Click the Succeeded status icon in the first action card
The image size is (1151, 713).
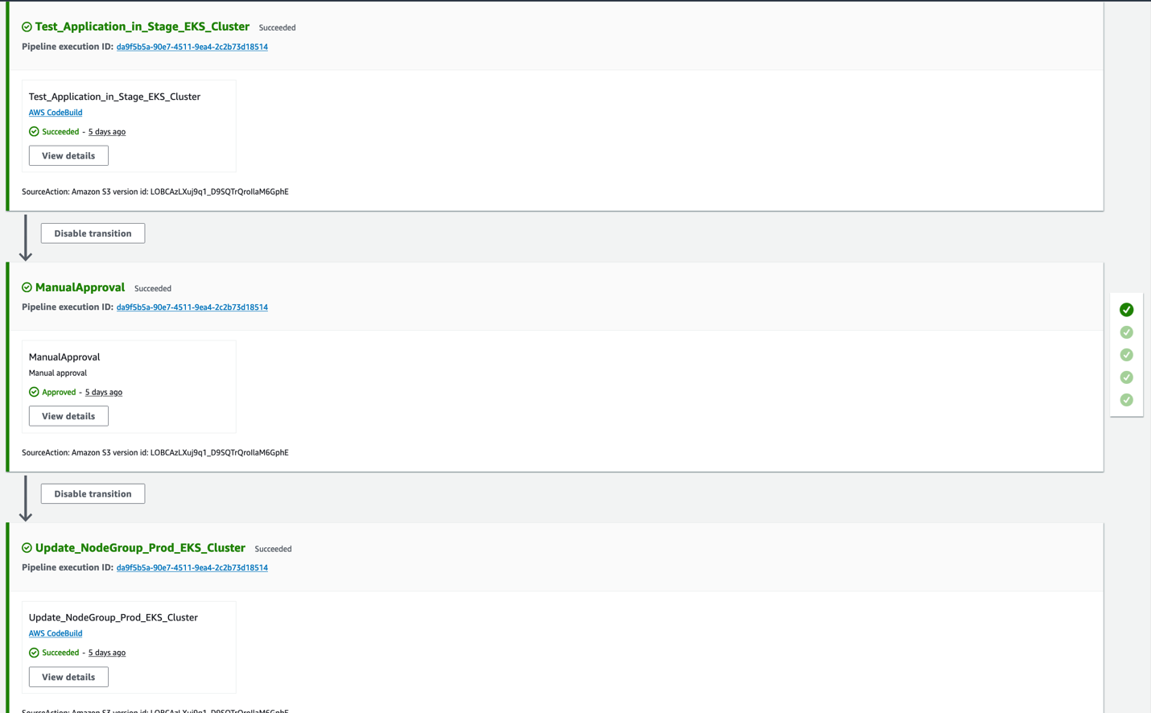[33, 131]
